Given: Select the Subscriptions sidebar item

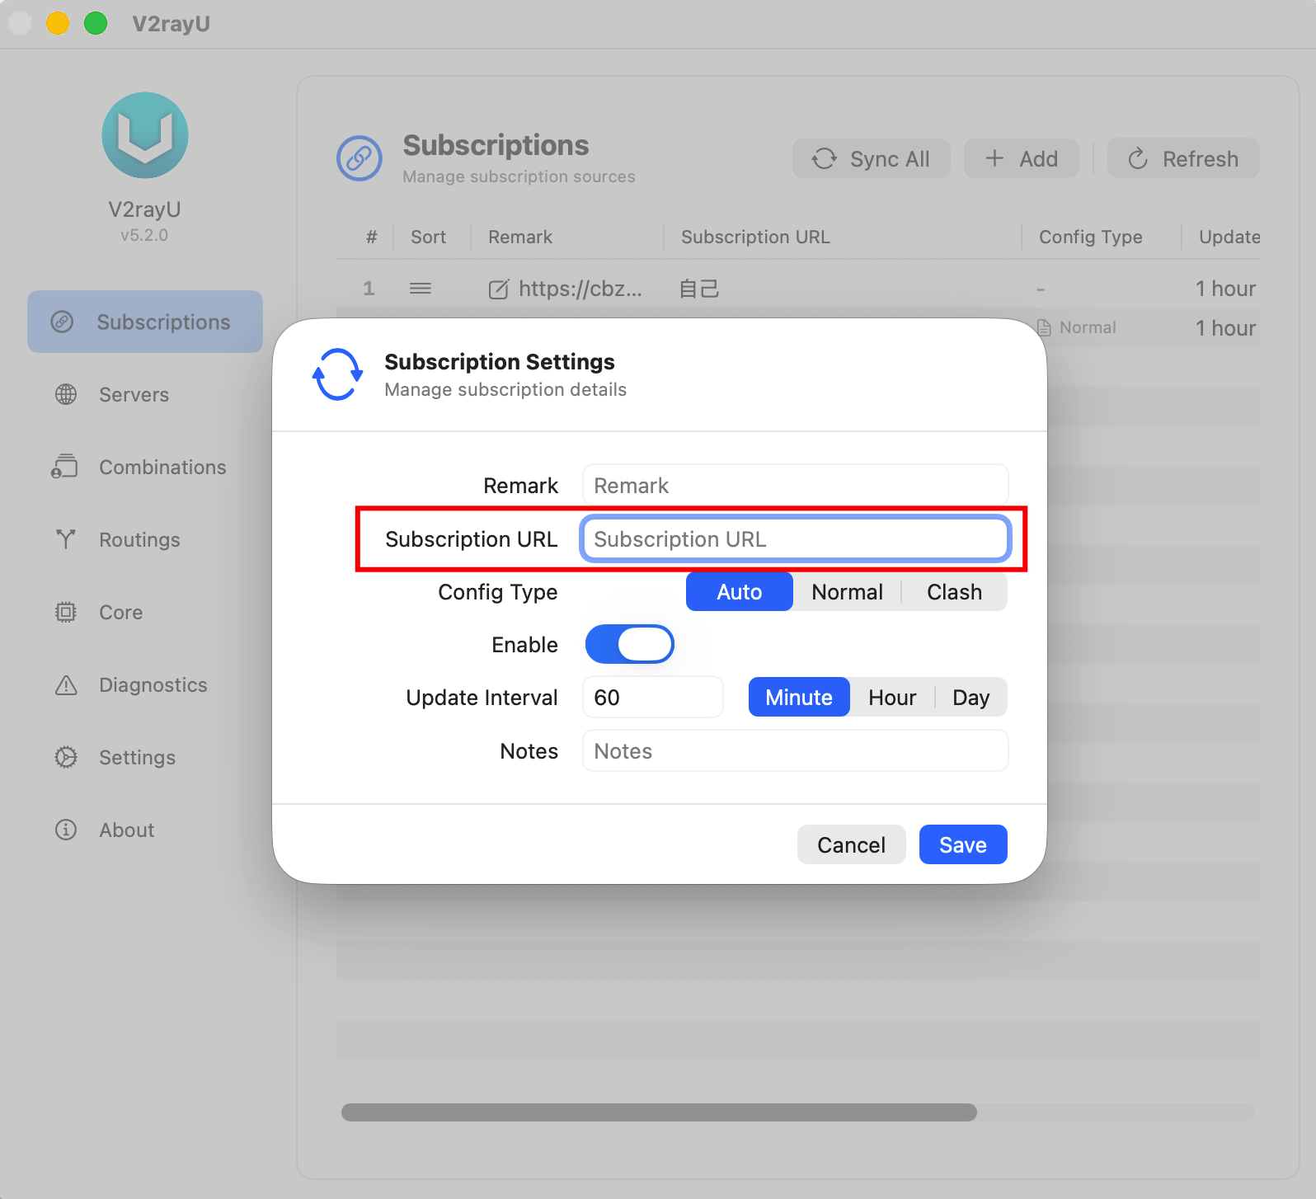Looking at the screenshot, I should [x=145, y=322].
